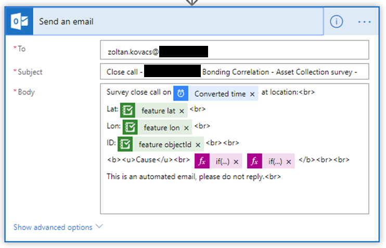Viewport: 386px width, 248px height.
Task: Select the Converted time clock icon
Action: (181, 93)
